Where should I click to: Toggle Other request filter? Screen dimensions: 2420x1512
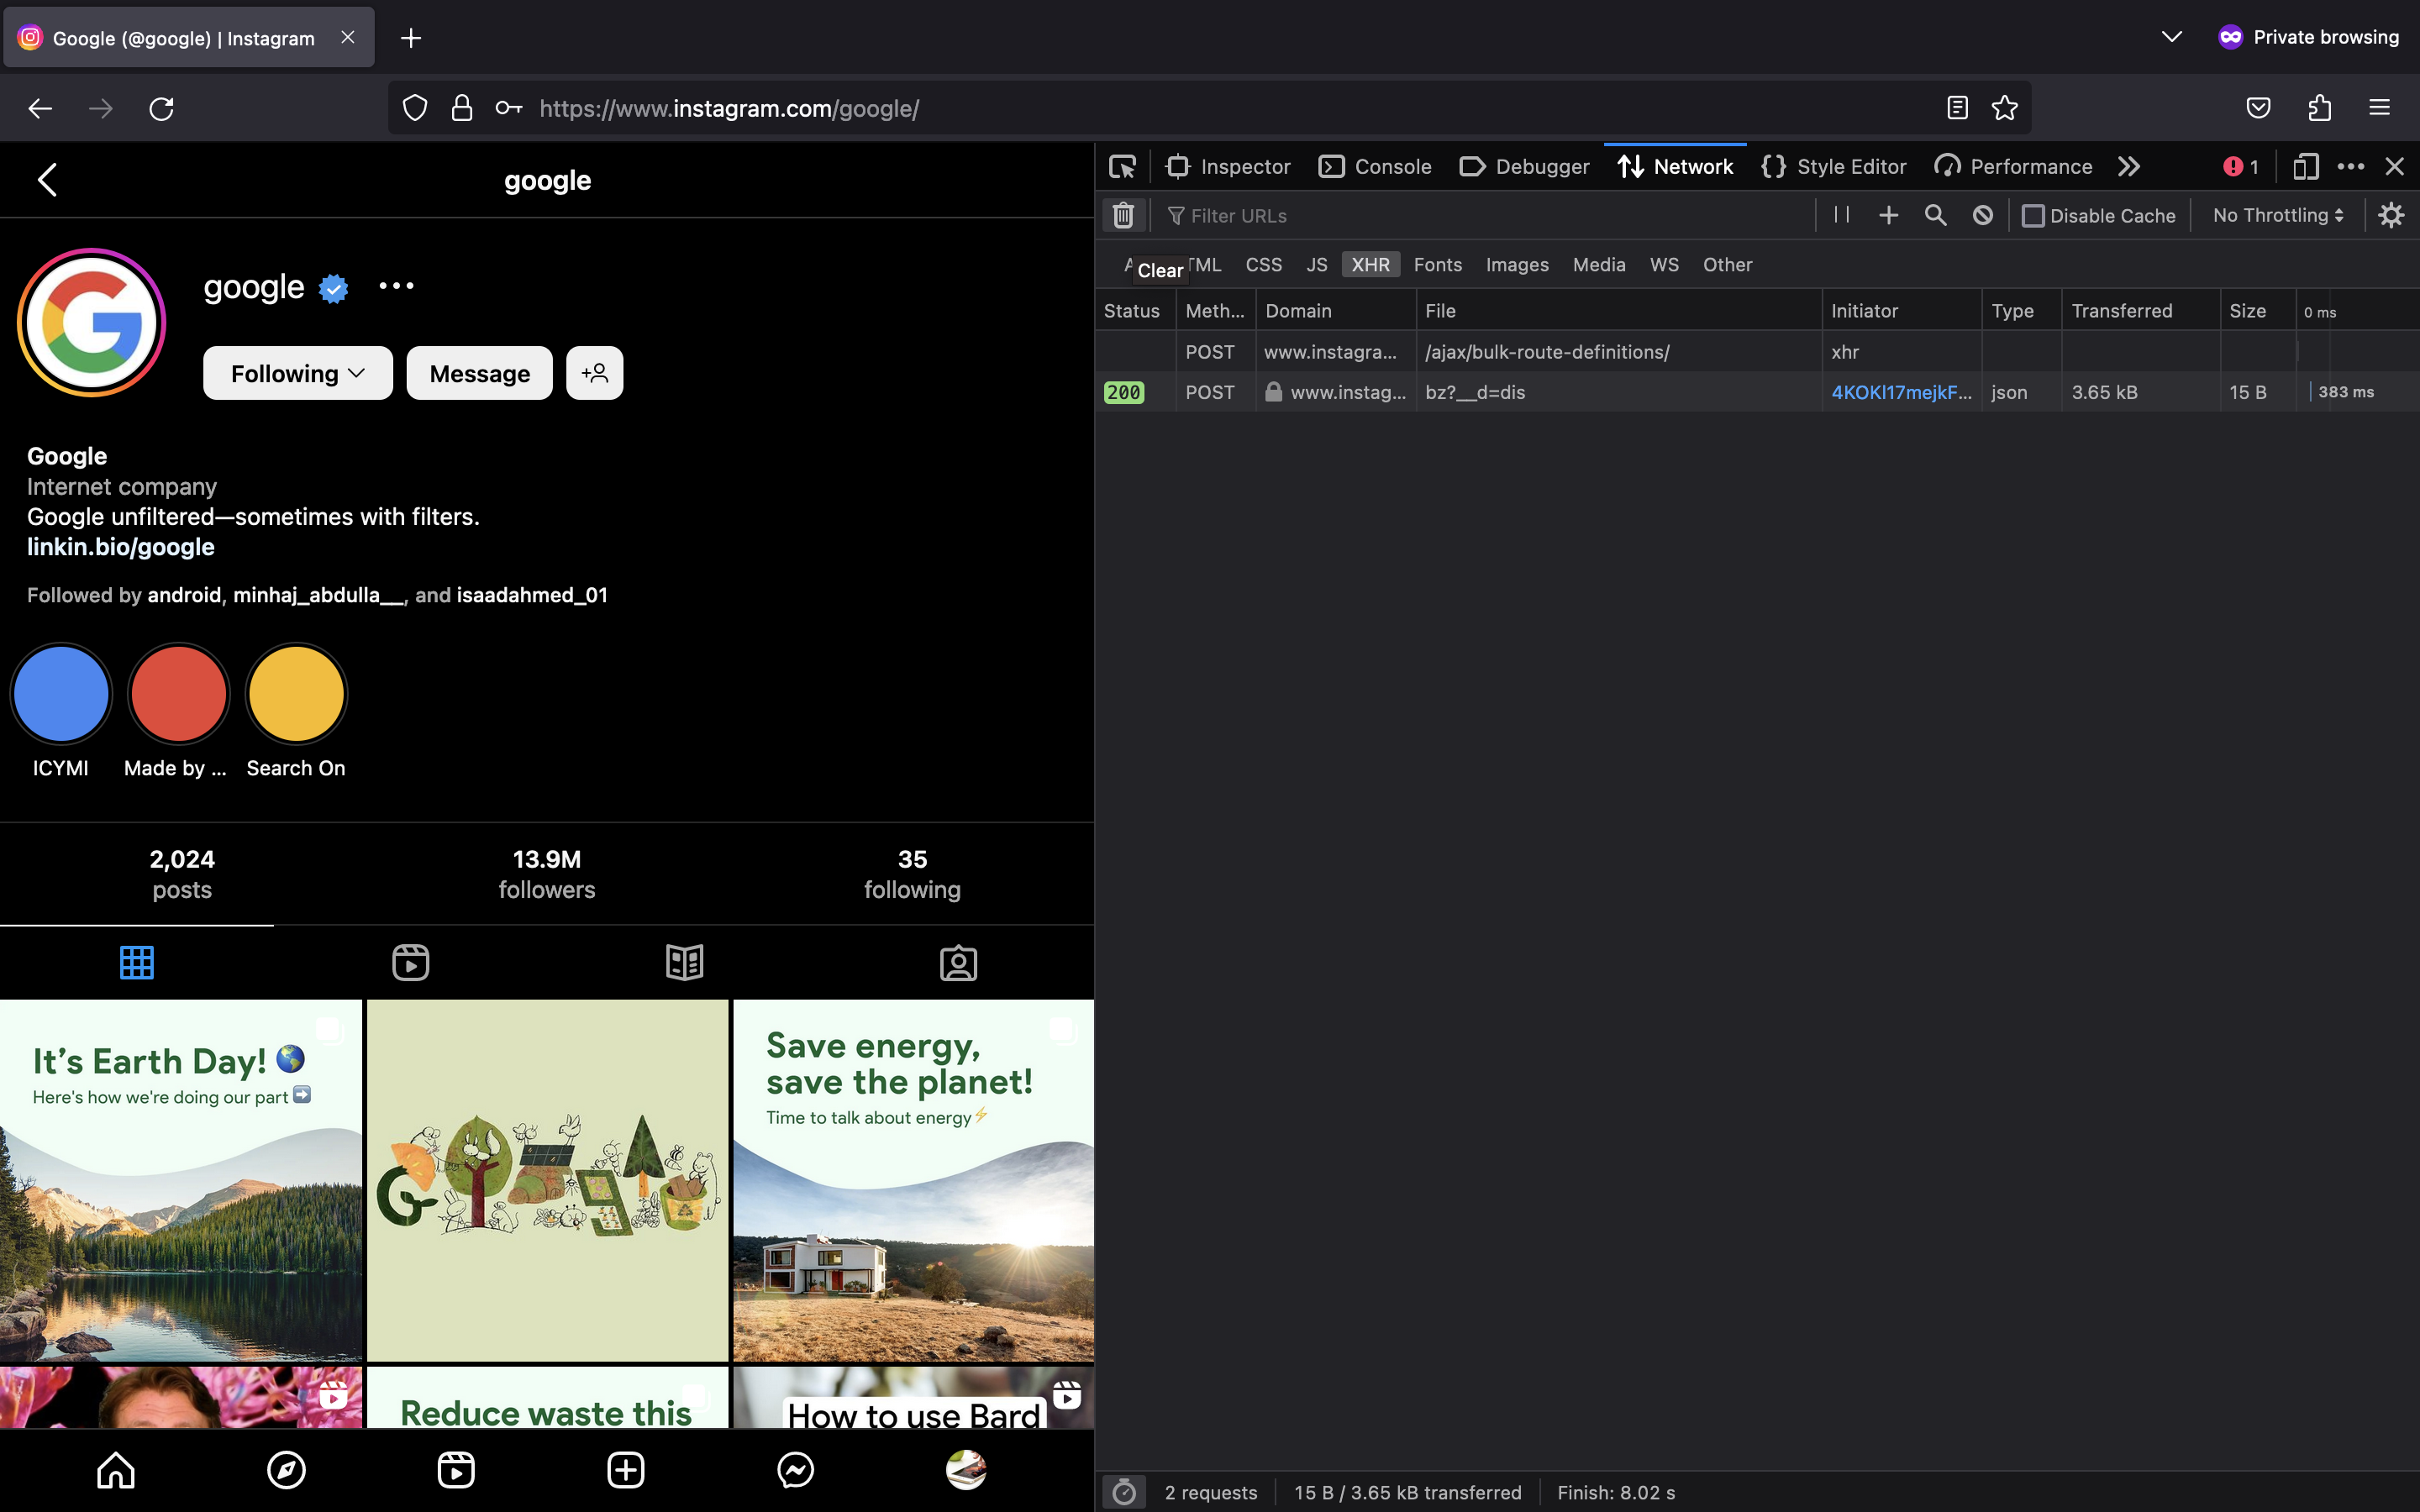(x=1727, y=265)
